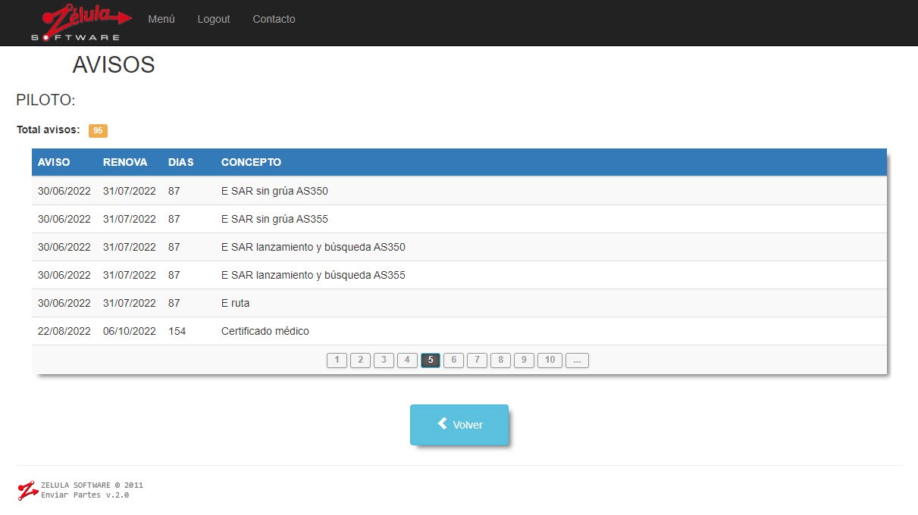The height and width of the screenshot is (515, 918).
Task: Select the 'E ruta' concept cell
Action: (235, 303)
